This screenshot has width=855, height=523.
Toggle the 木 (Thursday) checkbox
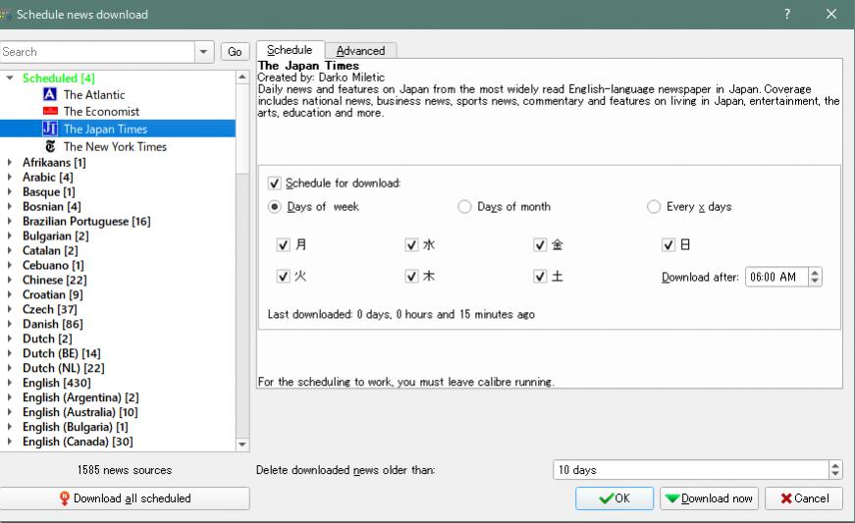(411, 277)
